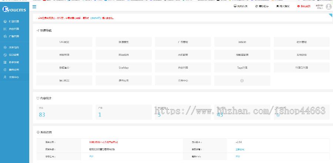
Task: Click the 广告管理 house icon in the sidebar
Action: tap(5, 36)
